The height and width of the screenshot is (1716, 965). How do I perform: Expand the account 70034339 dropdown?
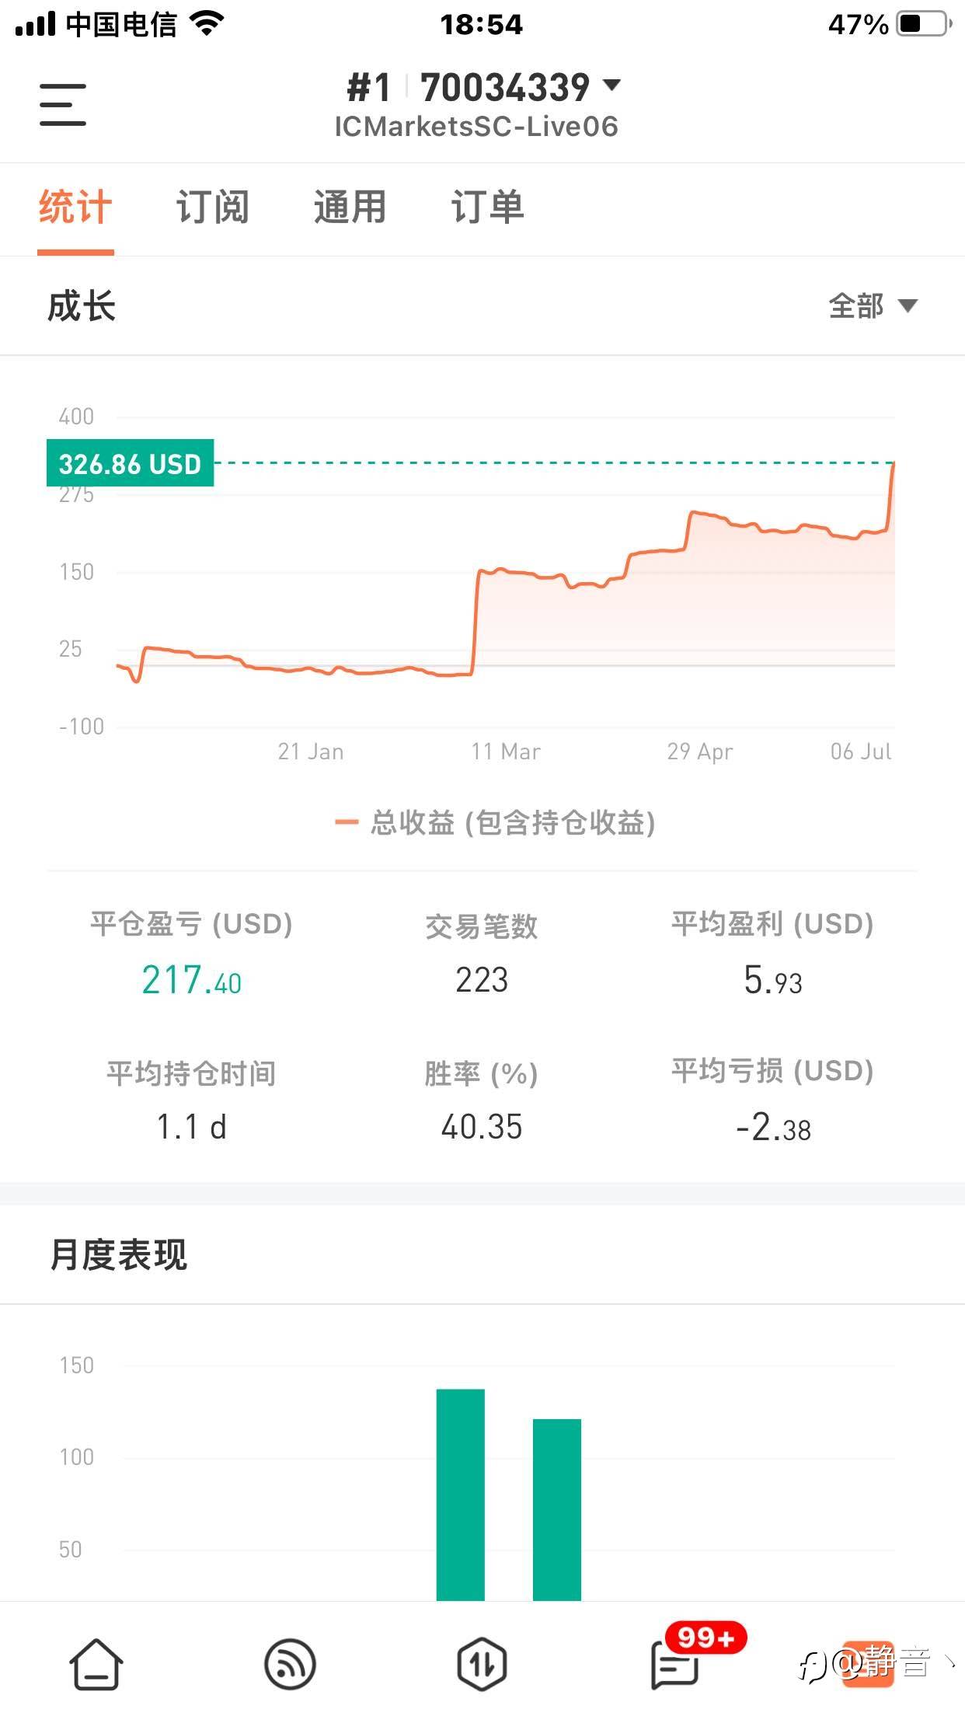pos(611,85)
